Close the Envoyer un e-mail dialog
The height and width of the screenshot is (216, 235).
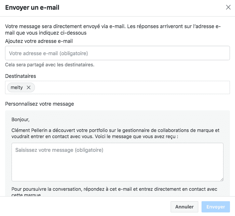point(228,7)
